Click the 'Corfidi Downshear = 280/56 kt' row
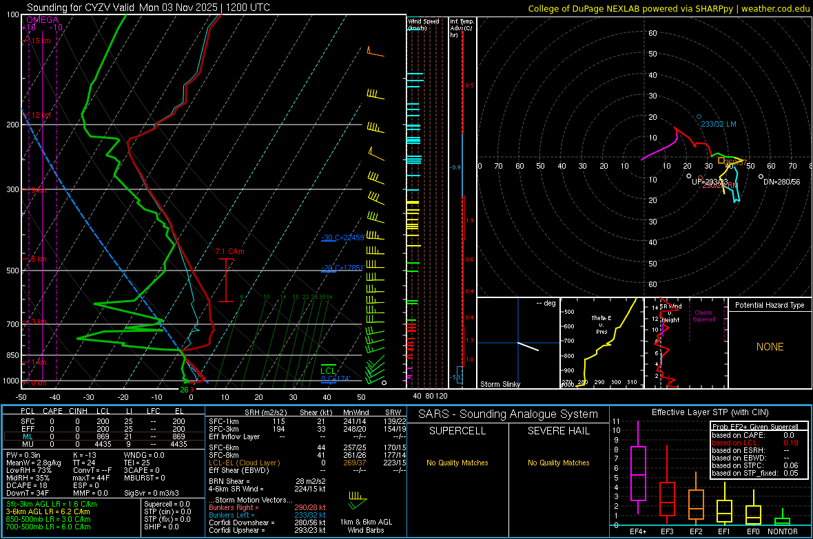 coord(267,522)
